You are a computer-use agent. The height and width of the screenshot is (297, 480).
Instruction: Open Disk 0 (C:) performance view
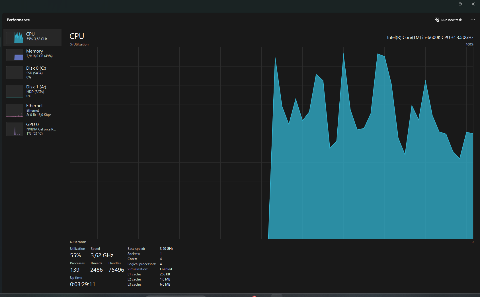pyautogui.click(x=32, y=72)
